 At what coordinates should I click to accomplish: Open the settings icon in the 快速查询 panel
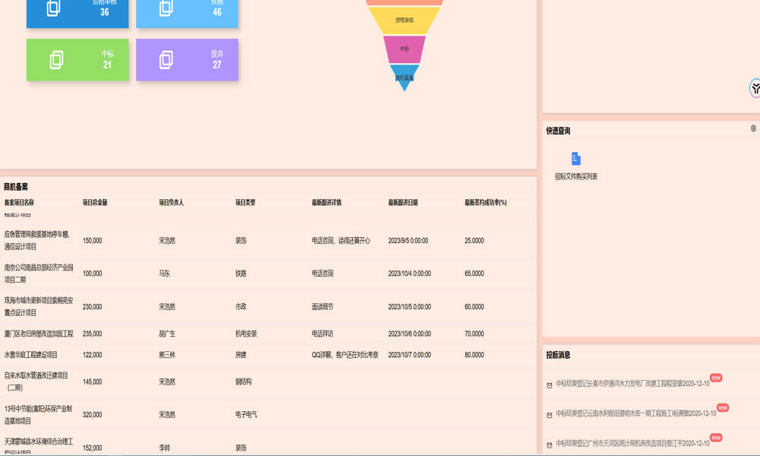click(753, 128)
